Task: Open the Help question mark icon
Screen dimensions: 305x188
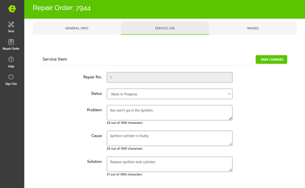Action: tap(11, 59)
